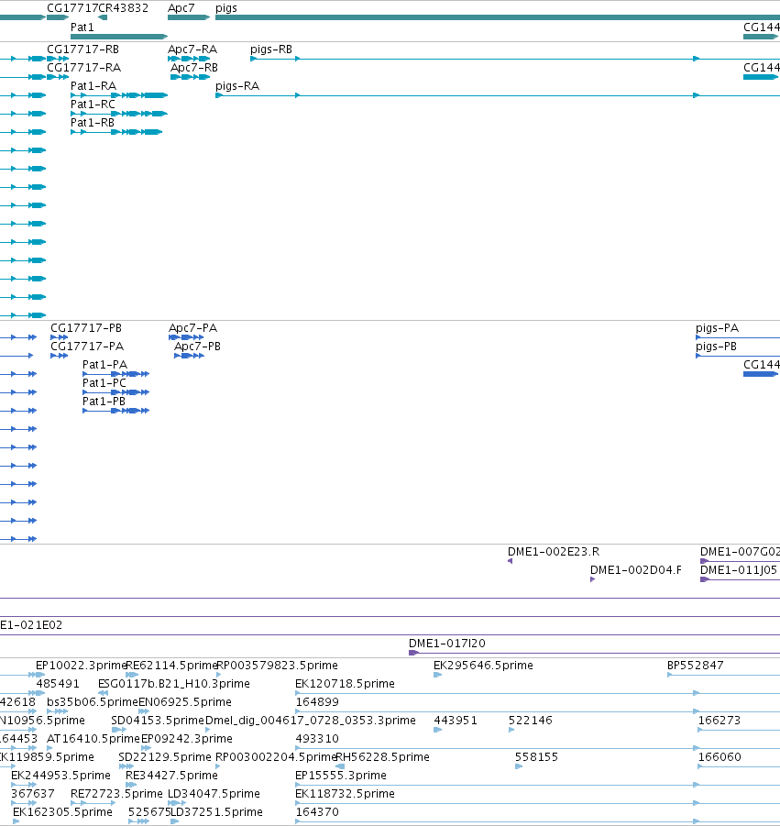
Task: Select the Apc7-RA transcript label
Action: click(x=192, y=49)
